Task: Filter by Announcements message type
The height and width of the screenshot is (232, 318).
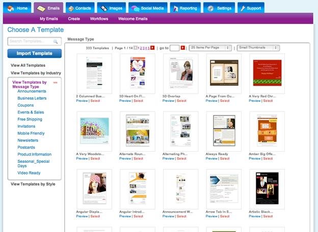Action: pos(32,91)
